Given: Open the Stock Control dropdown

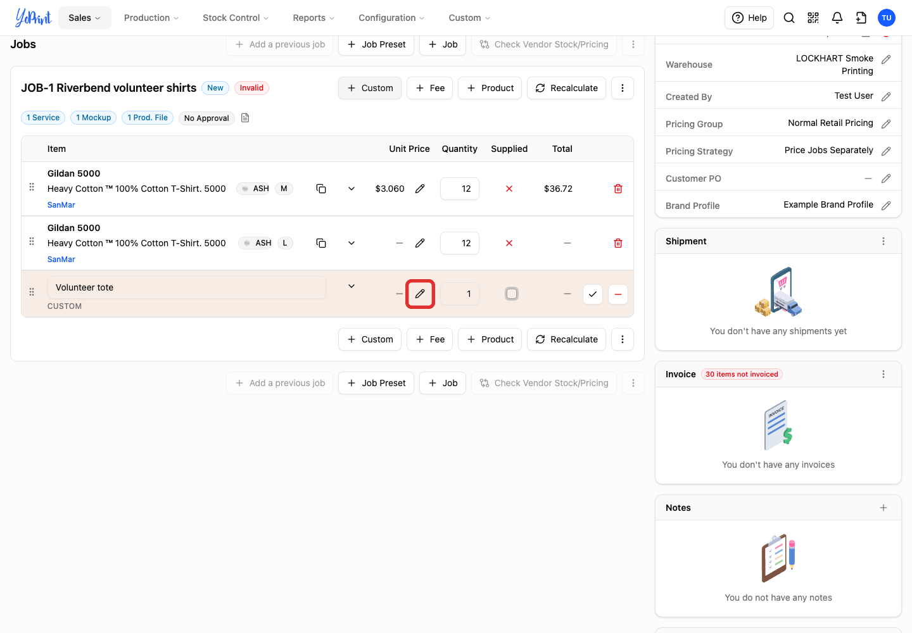Looking at the screenshot, I should (236, 18).
